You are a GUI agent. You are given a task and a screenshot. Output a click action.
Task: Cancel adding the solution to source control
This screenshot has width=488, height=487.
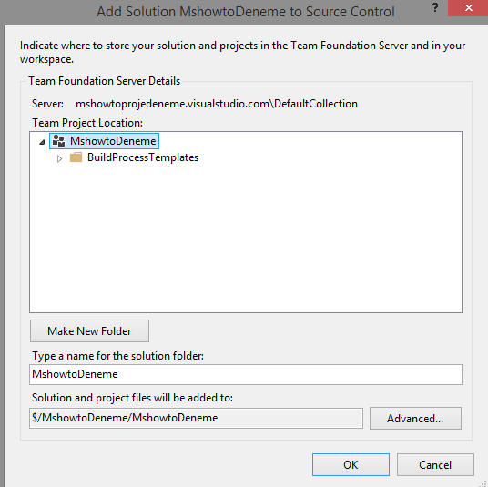(435, 464)
